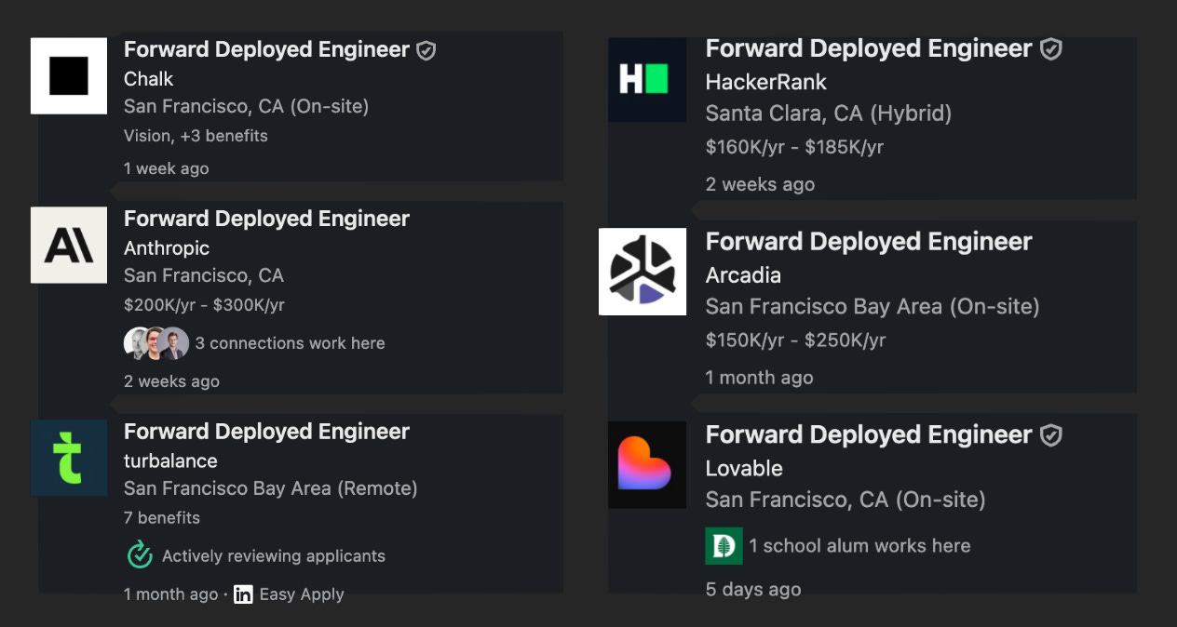Screen dimensions: 1177x627
Task: Click "1 month ago" on turbalance listing
Action: click(171, 594)
